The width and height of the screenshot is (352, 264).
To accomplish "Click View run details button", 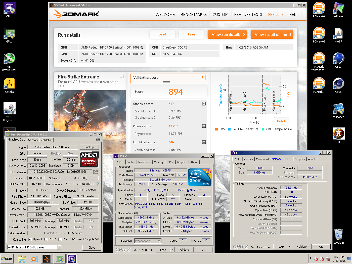I will (227, 35).
